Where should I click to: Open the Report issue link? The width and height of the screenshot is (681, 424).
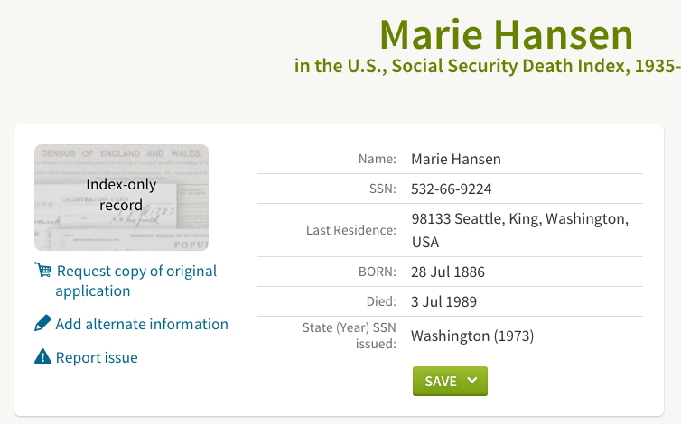tap(97, 357)
